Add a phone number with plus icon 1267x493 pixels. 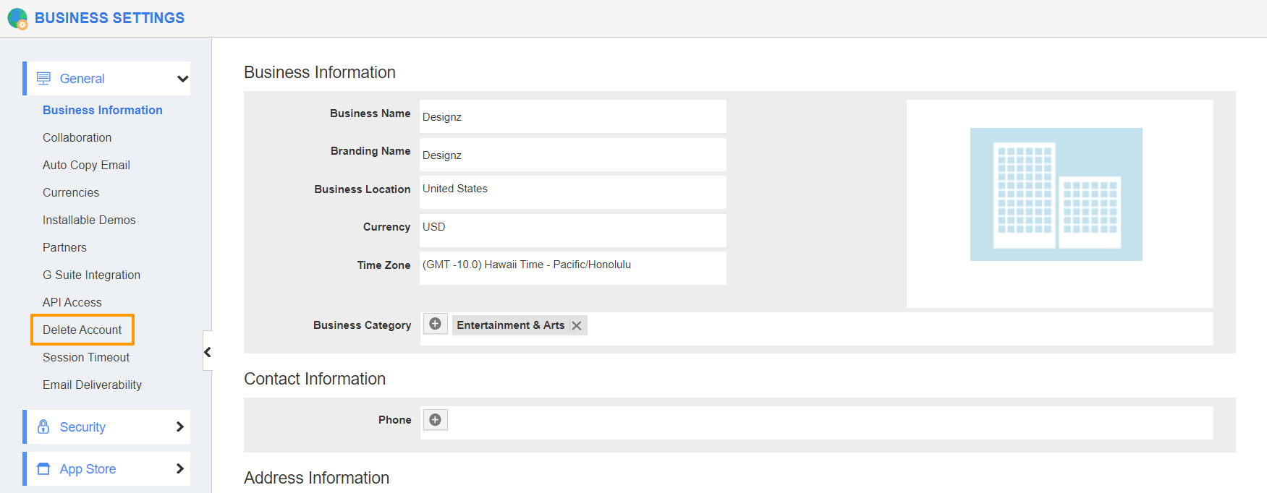(435, 420)
